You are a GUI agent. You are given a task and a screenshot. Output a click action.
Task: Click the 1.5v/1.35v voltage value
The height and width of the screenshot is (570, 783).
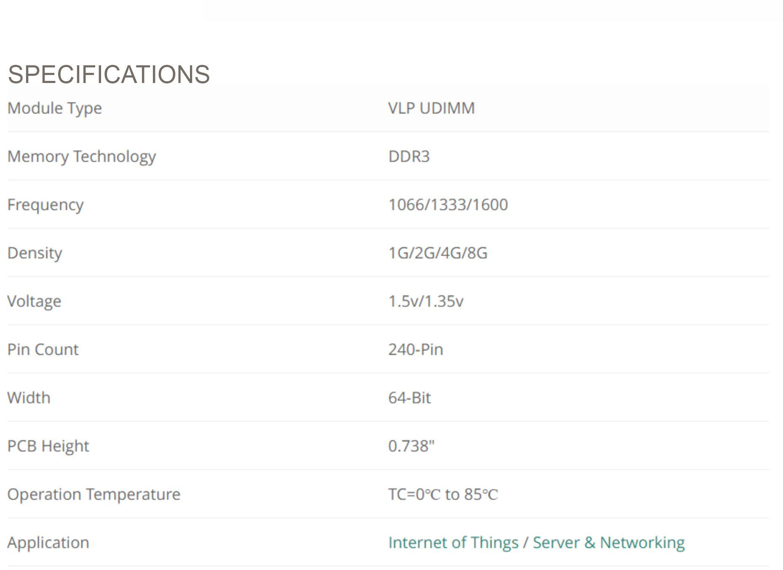click(426, 301)
